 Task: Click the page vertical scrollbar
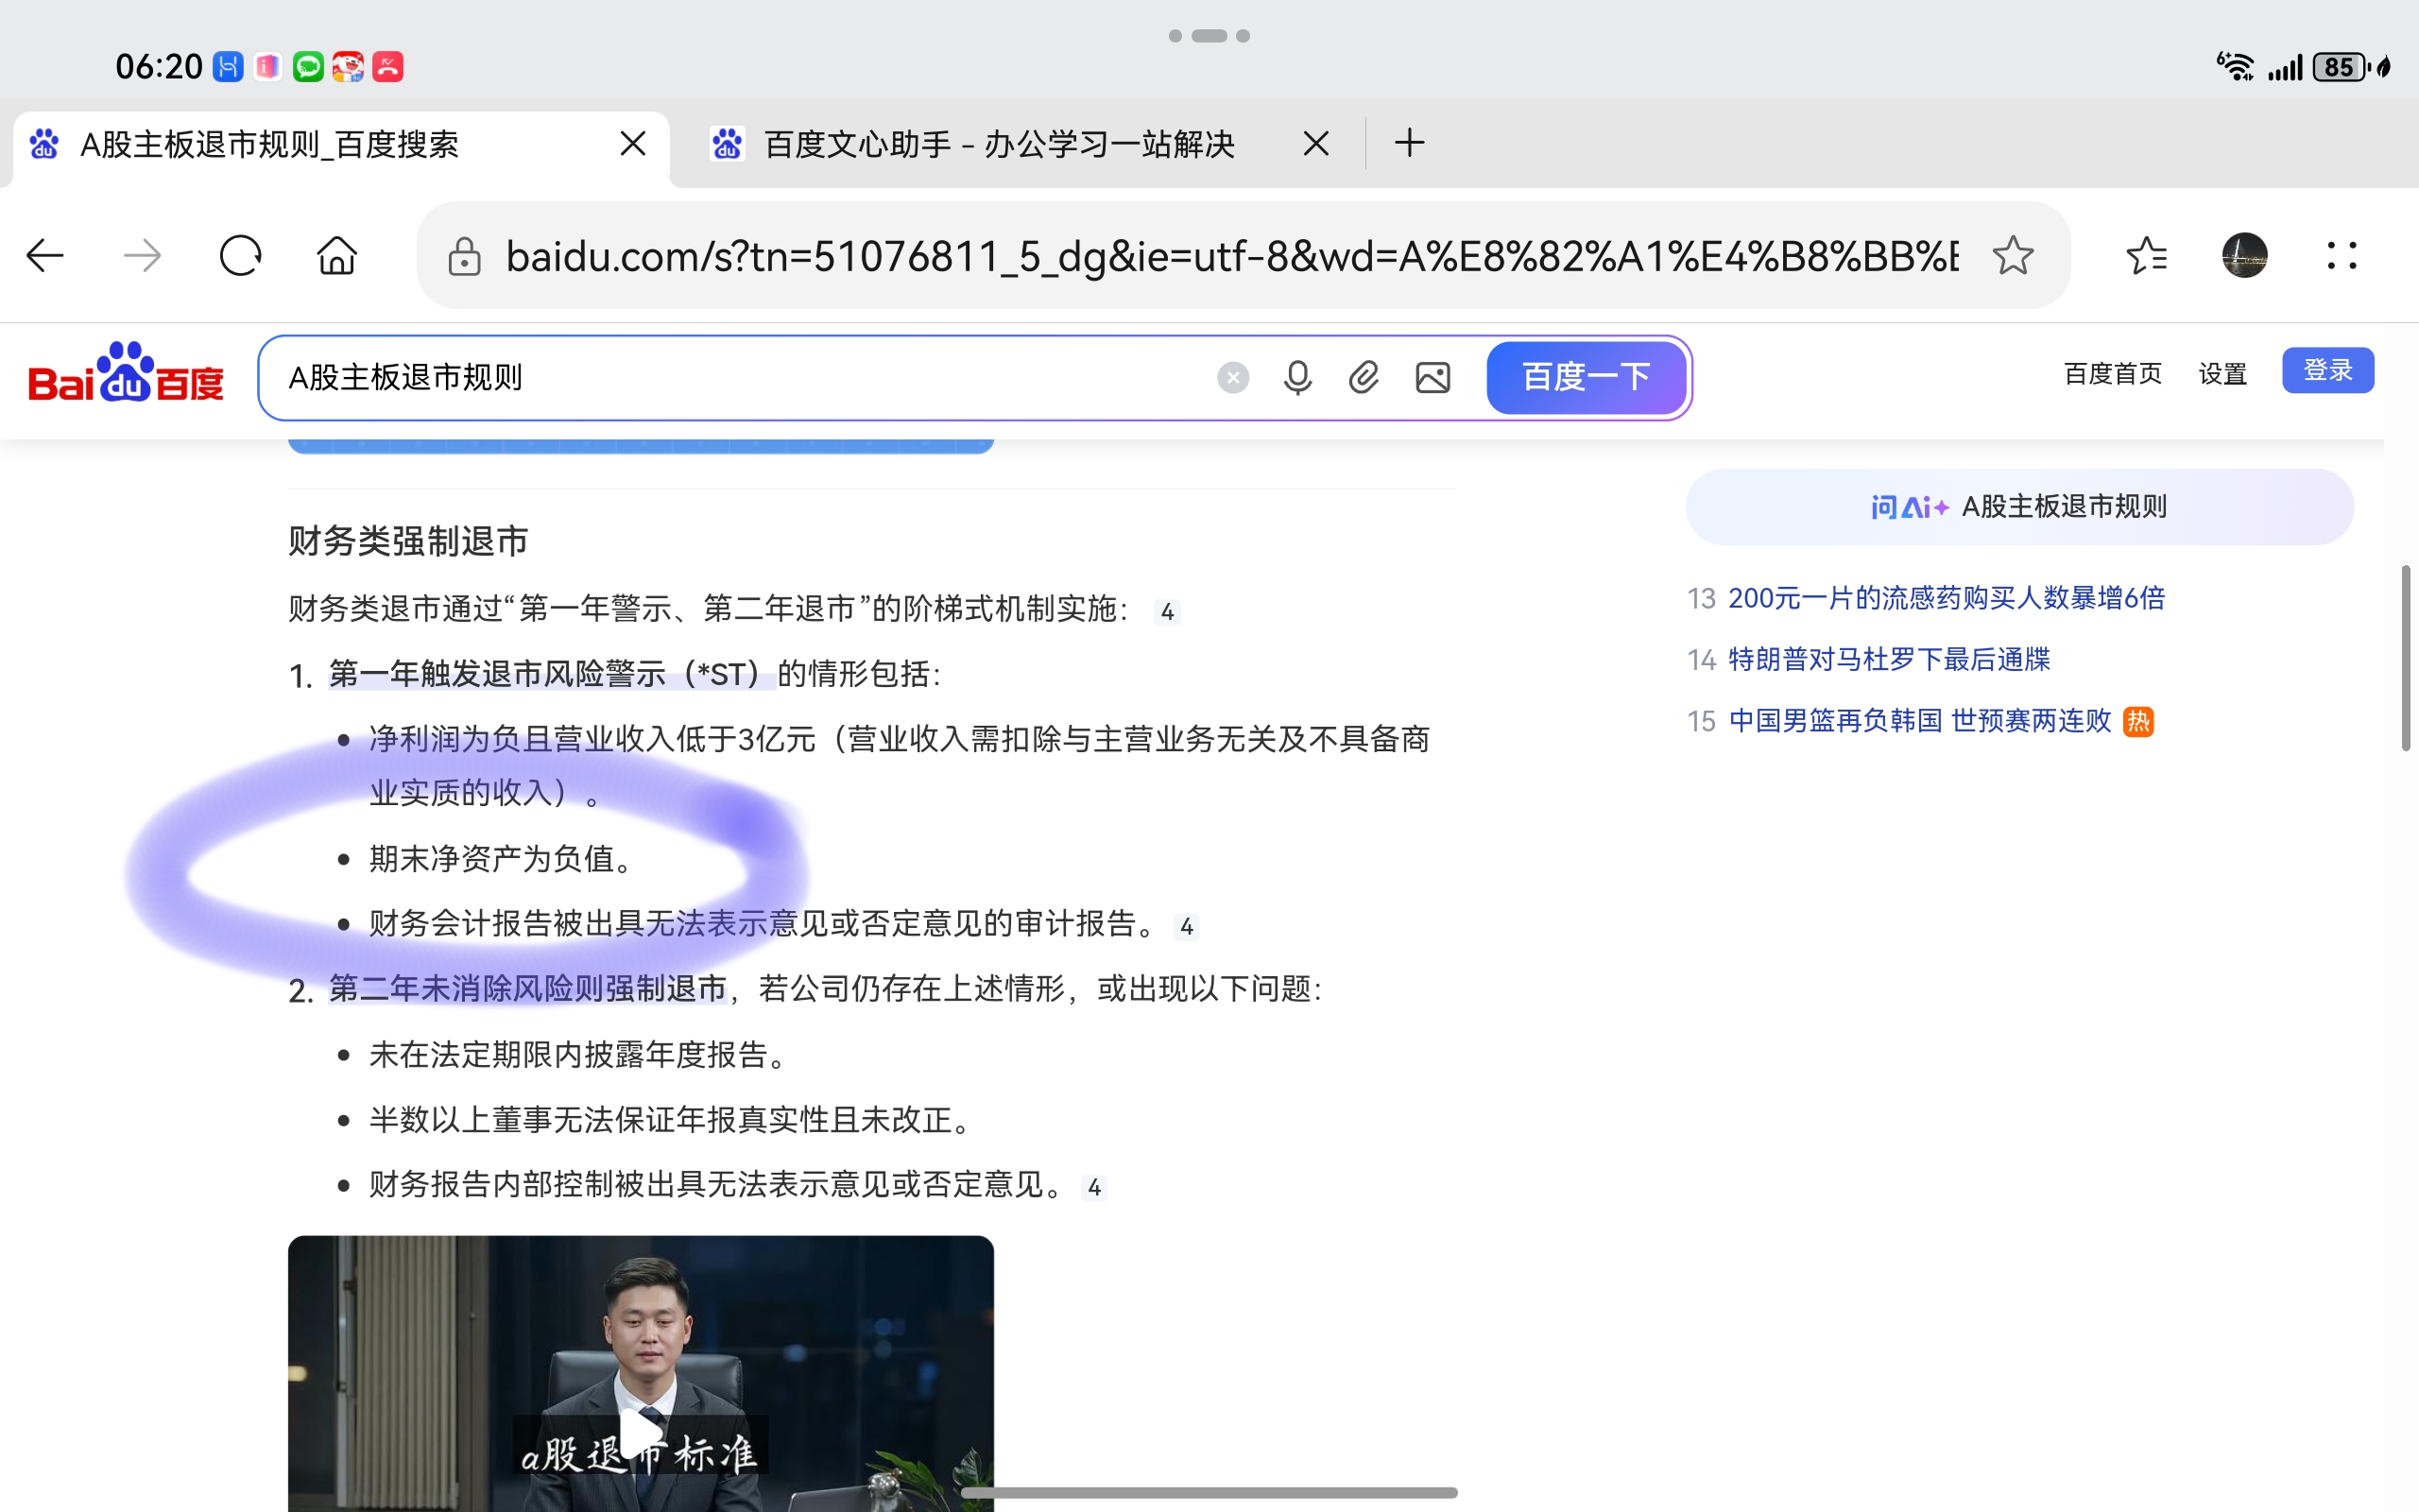(x=2405, y=658)
